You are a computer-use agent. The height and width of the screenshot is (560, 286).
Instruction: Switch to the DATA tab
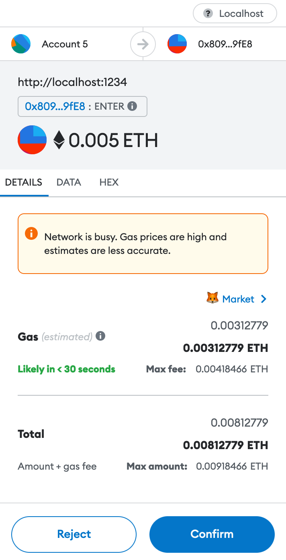pyautogui.click(x=68, y=182)
